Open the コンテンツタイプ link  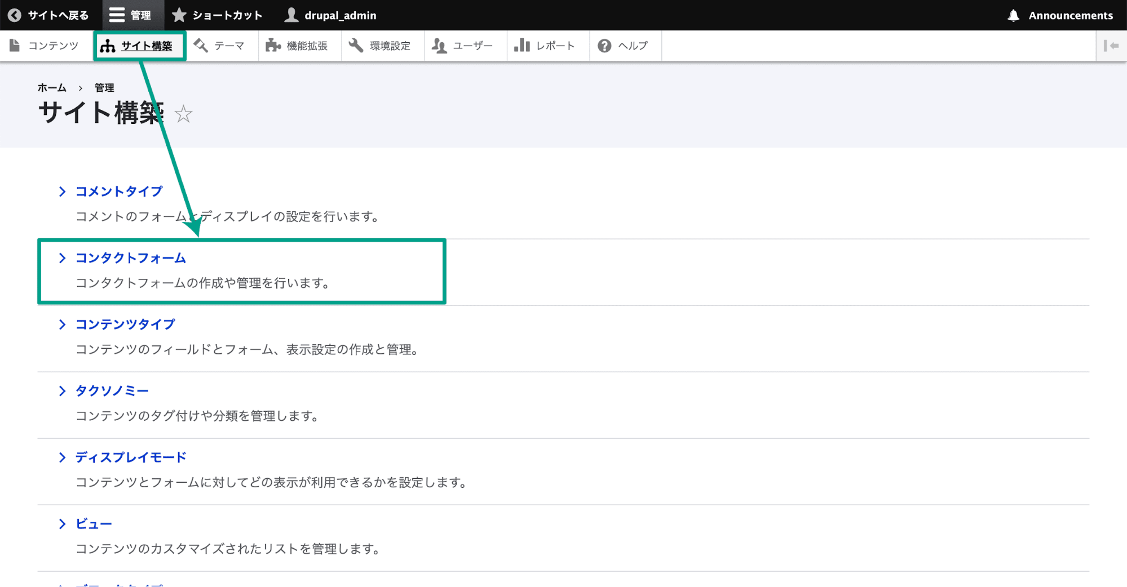pos(125,324)
